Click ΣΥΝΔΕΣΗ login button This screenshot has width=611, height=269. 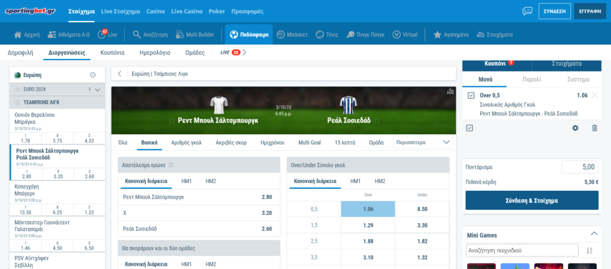coord(554,11)
